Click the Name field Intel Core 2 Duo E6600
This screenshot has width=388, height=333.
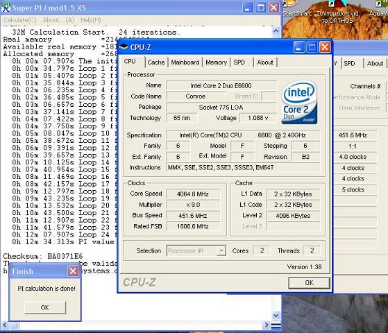221,85
